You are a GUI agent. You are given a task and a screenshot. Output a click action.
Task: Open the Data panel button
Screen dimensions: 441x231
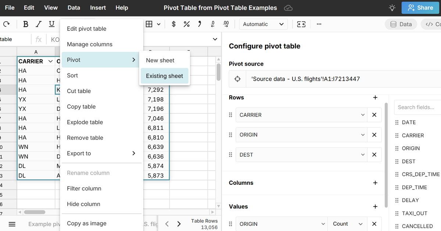tap(401, 24)
